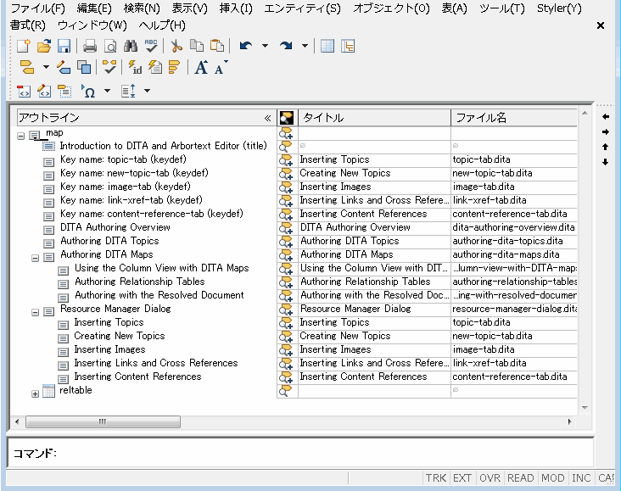Generate IDs with the lightning id icon

pyautogui.click(x=135, y=67)
